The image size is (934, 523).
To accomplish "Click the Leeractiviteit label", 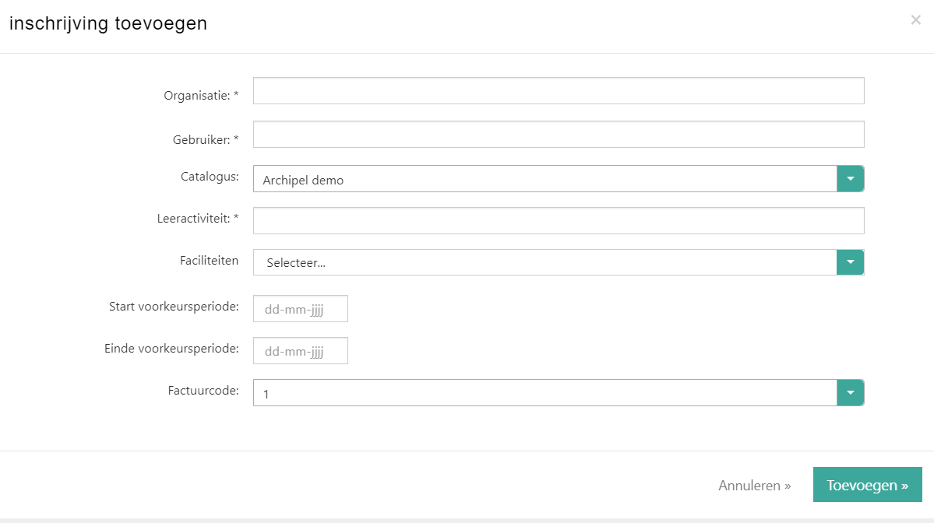I will (197, 219).
